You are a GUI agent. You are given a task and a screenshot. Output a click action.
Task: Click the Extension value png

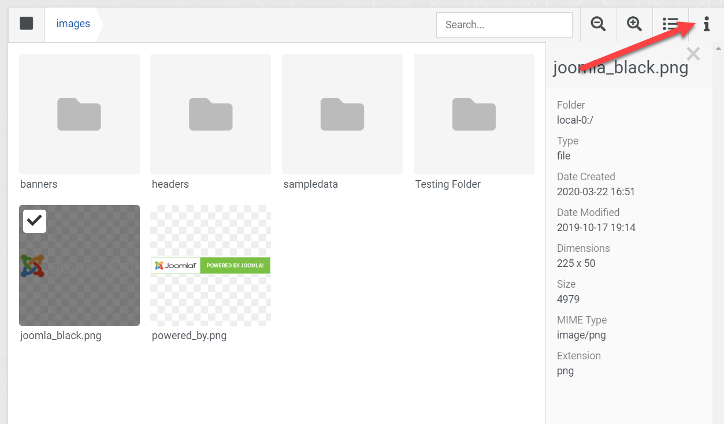pyautogui.click(x=565, y=371)
